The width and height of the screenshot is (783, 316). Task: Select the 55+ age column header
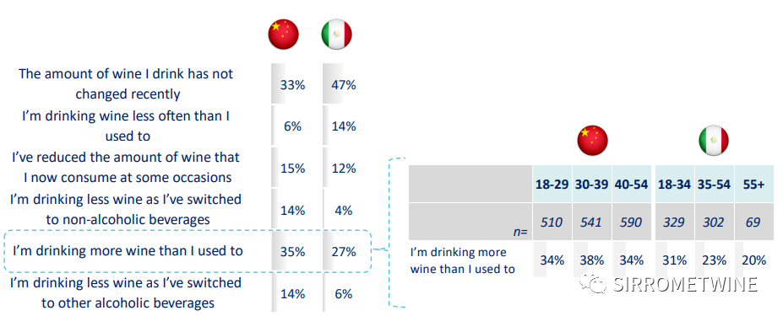click(753, 184)
